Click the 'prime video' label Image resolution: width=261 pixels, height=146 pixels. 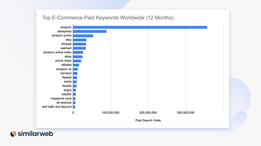pyautogui.click(x=63, y=61)
